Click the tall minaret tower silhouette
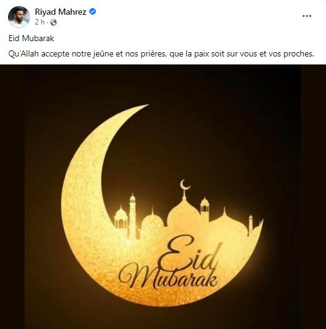The width and height of the screenshot is (326, 329). point(132,216)
